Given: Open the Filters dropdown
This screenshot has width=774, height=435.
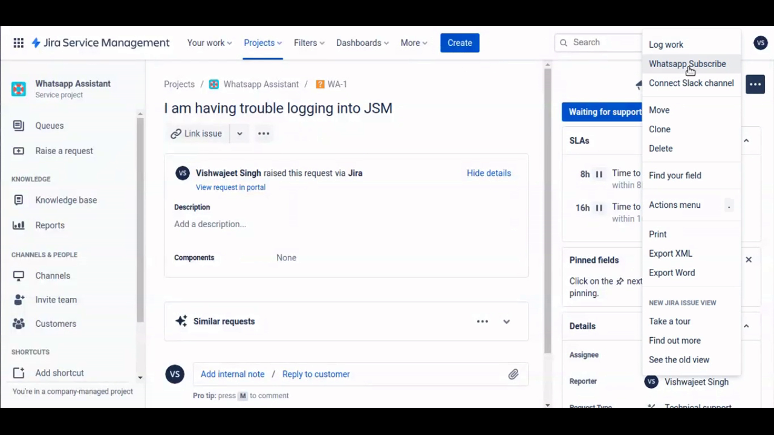Looking at the screenshot, I should click(x=309, y=43).
